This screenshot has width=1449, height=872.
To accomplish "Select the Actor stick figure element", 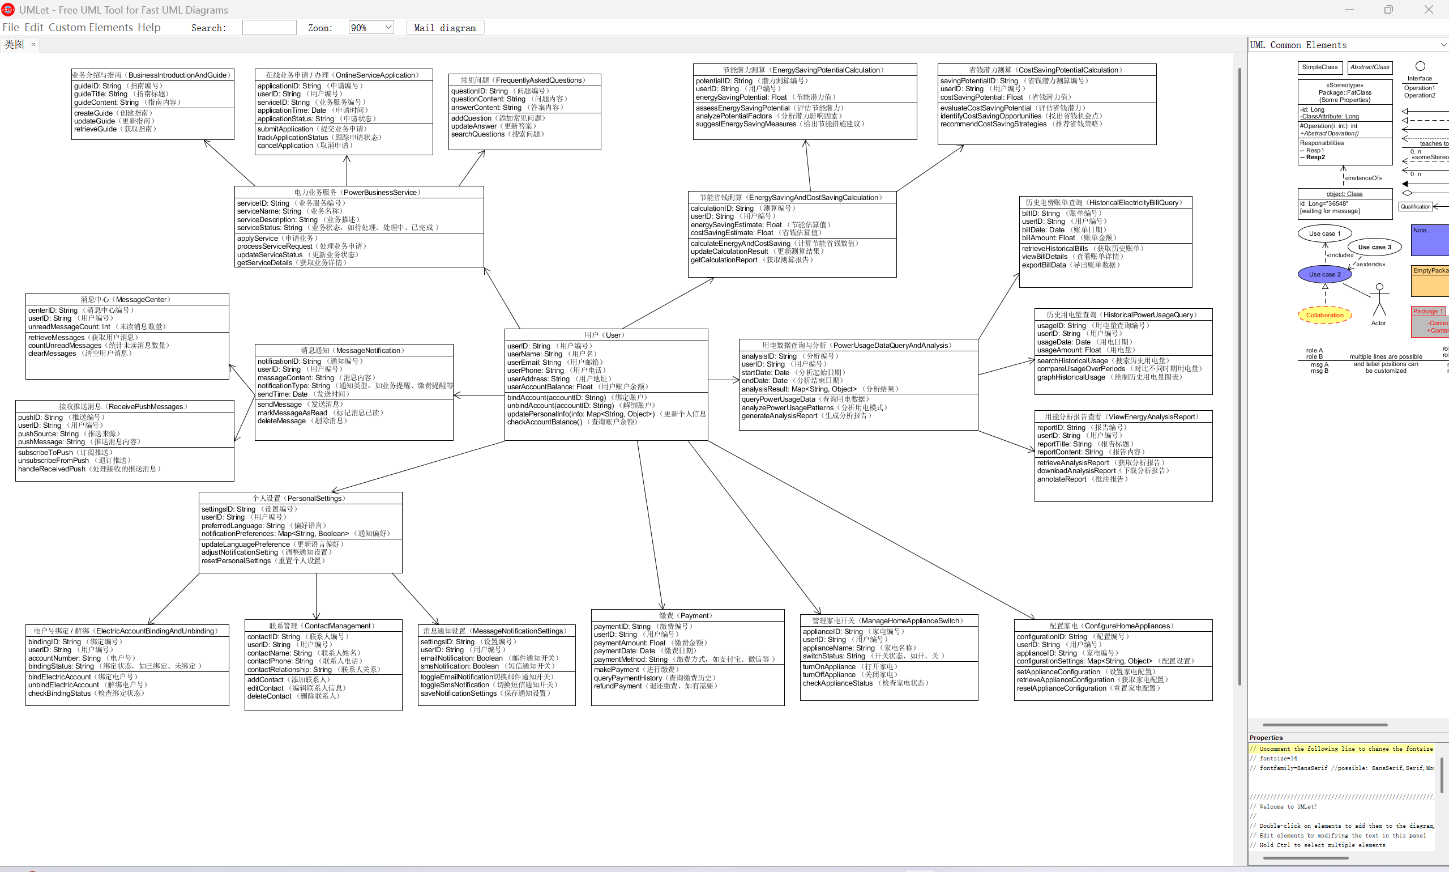I will [1379, 300].
